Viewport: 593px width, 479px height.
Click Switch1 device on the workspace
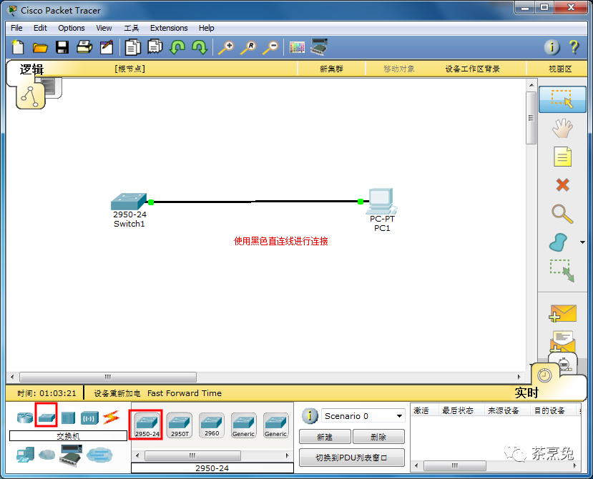129,202
